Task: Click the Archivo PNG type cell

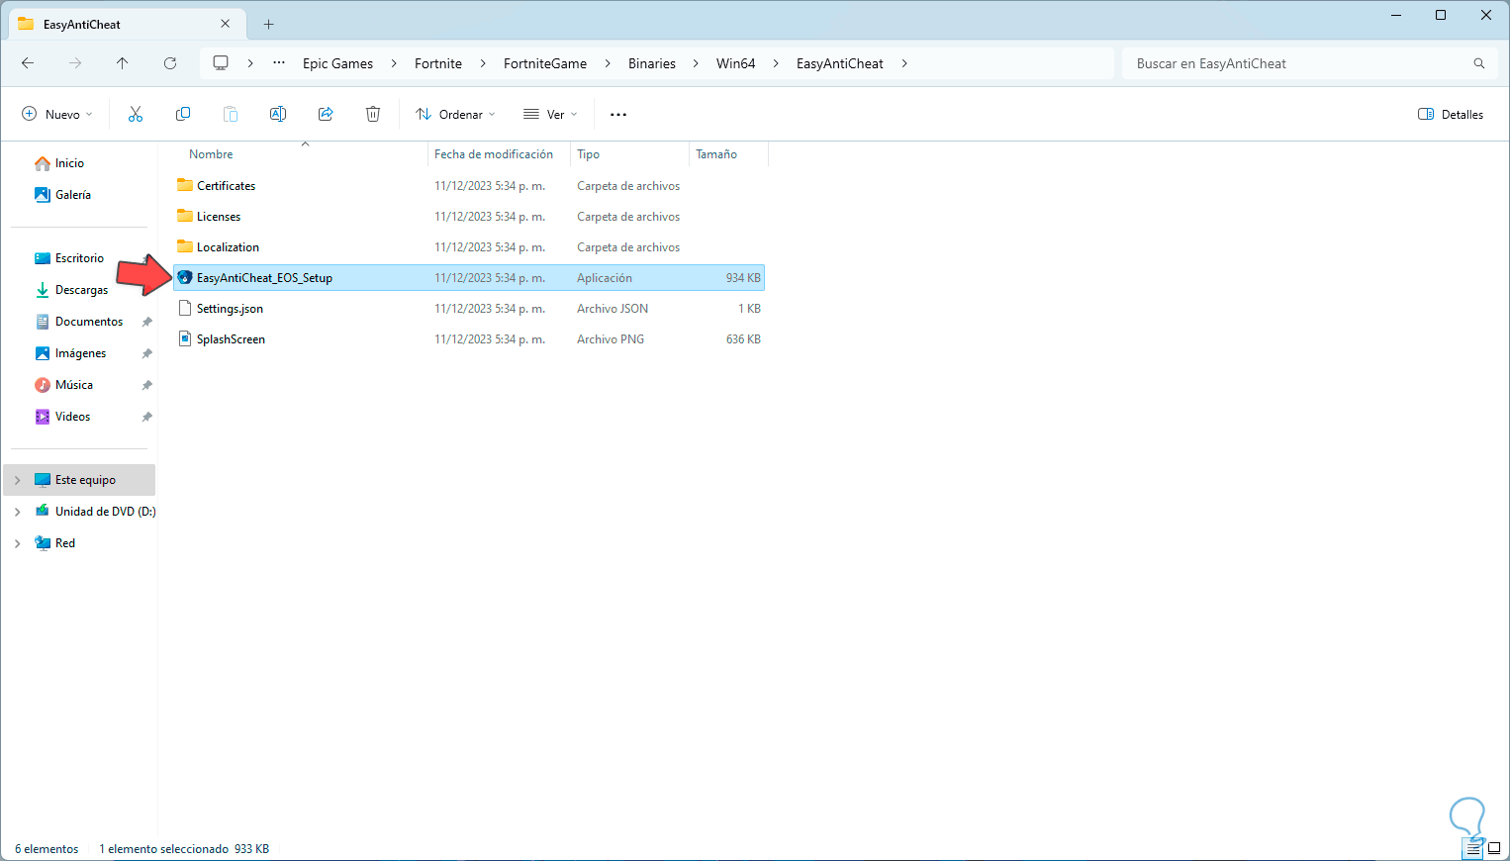Action: click(611, 339)
